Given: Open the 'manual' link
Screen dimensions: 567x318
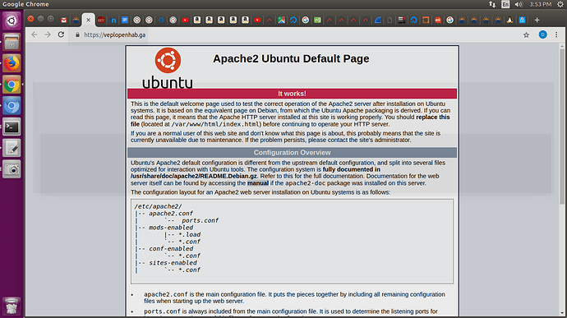Looking at the screenshot, I should tap(258, 183).
